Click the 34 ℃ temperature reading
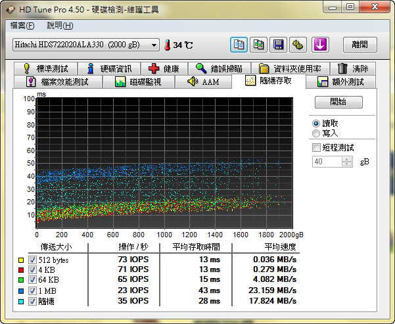 (183, 45)
